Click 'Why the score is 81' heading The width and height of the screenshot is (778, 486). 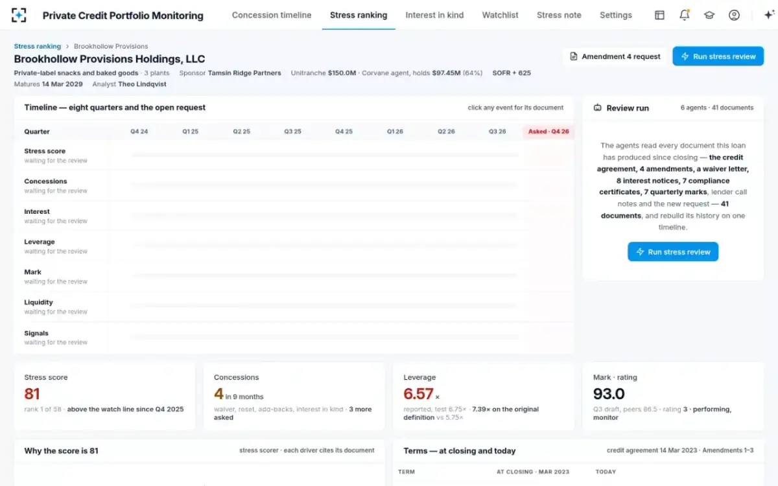pos(61,451)
